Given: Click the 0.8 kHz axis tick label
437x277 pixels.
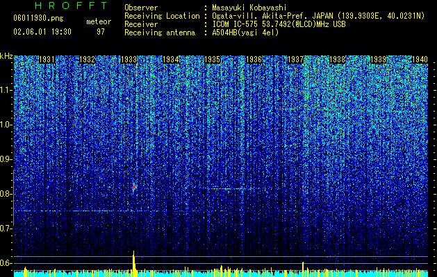Looking at the screenshot, I should 6,194.
